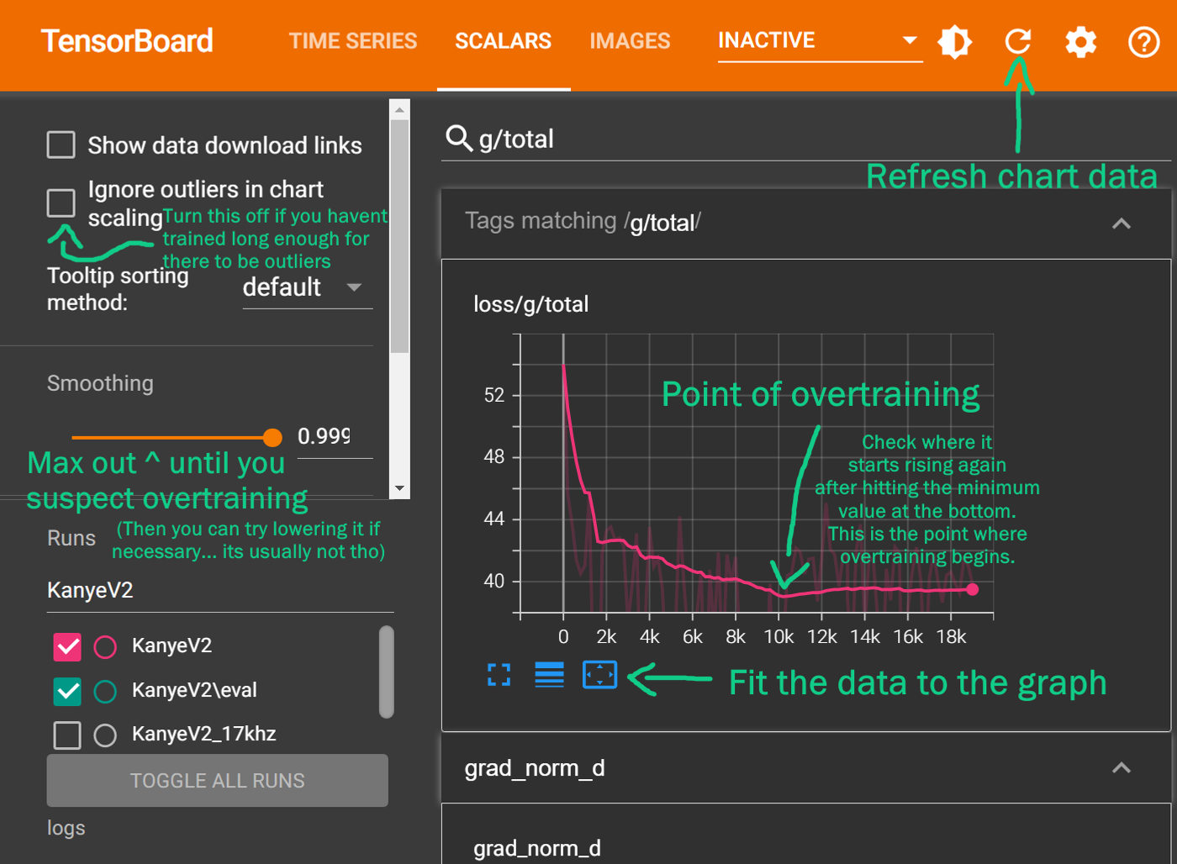Image resolution: width=1177 pixels, height=864 pixels.
Task: Collapse the grad_norm_d section
Action: (x=1121, y=767)
